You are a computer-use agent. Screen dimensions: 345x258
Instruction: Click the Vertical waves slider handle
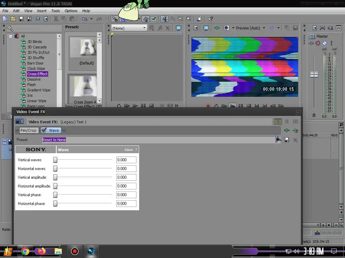[x=55, y=160]
